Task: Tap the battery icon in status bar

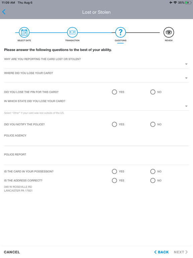Action: pos(188,3)
